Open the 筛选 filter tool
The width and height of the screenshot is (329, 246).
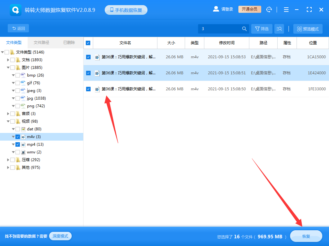[262, 29]
